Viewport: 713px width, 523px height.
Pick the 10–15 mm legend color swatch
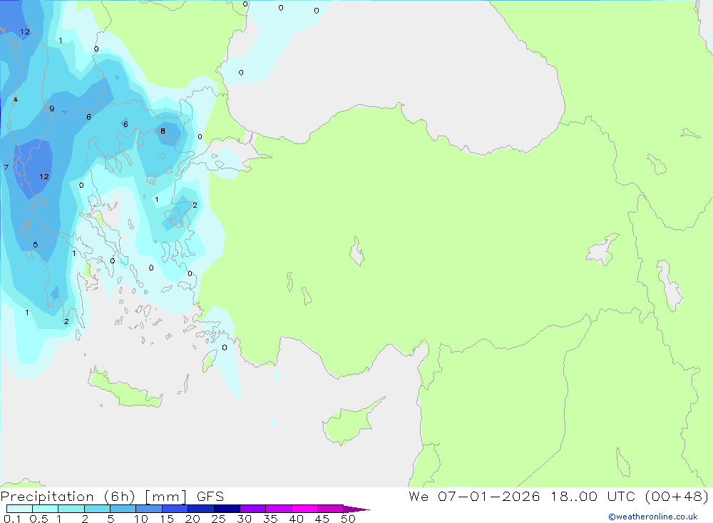pos(149,509)
